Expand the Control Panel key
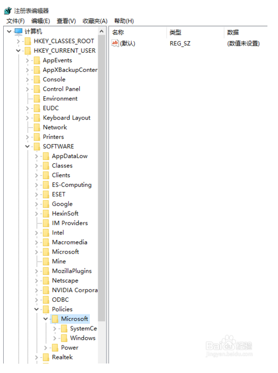278x373 pixels. click(27, 89)
